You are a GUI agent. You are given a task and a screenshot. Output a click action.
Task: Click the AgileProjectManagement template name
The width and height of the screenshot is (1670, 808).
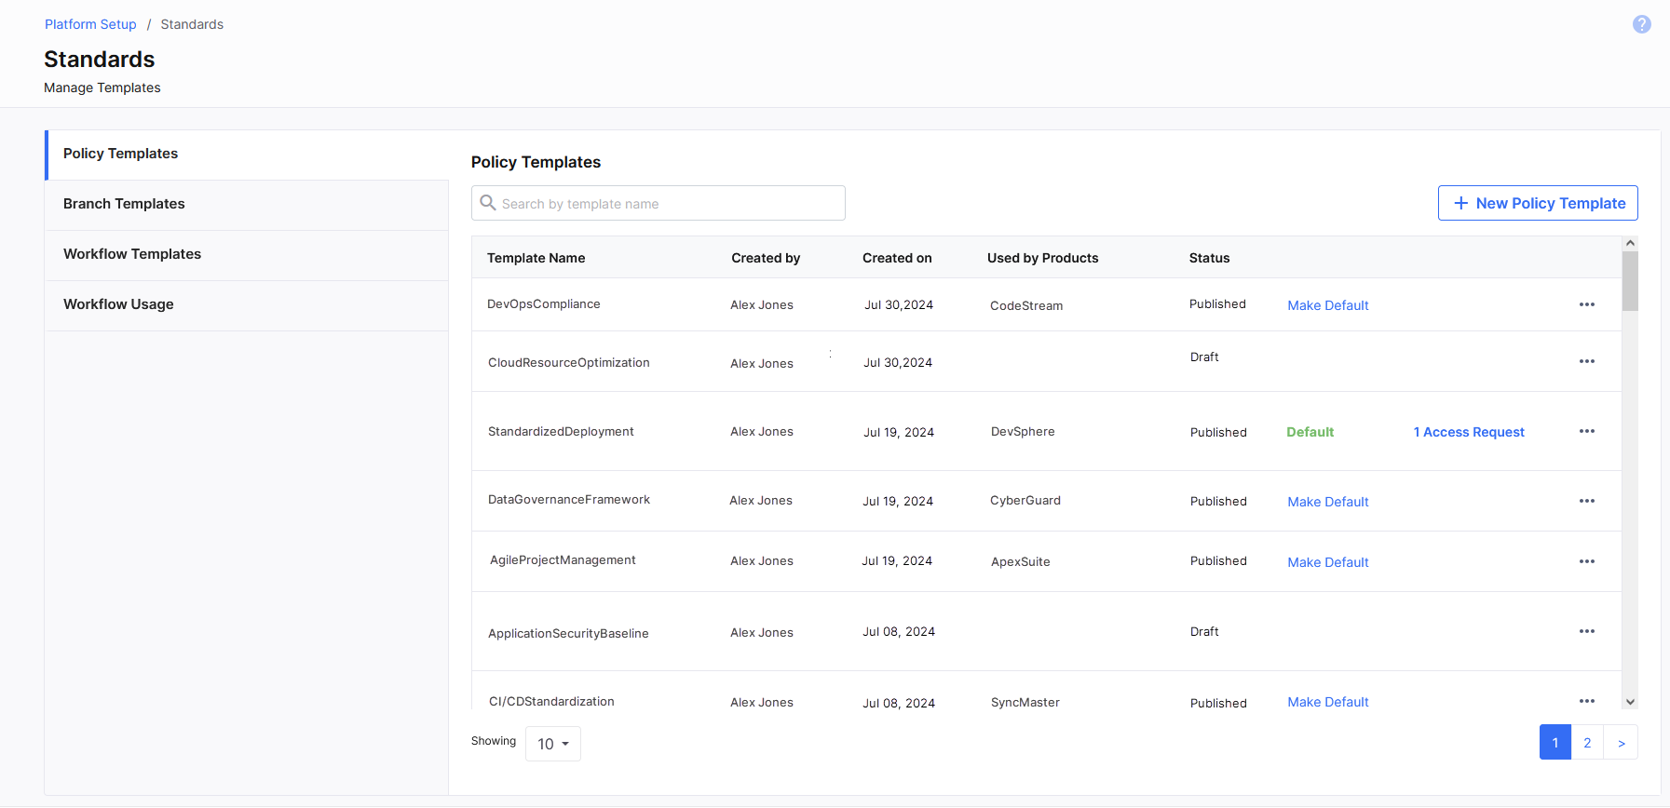pos(563,560)
